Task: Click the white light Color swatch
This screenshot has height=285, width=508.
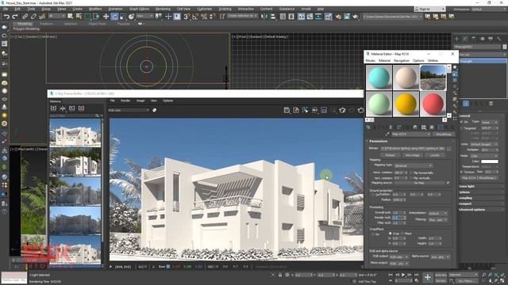Action: (x=490, y=161)
